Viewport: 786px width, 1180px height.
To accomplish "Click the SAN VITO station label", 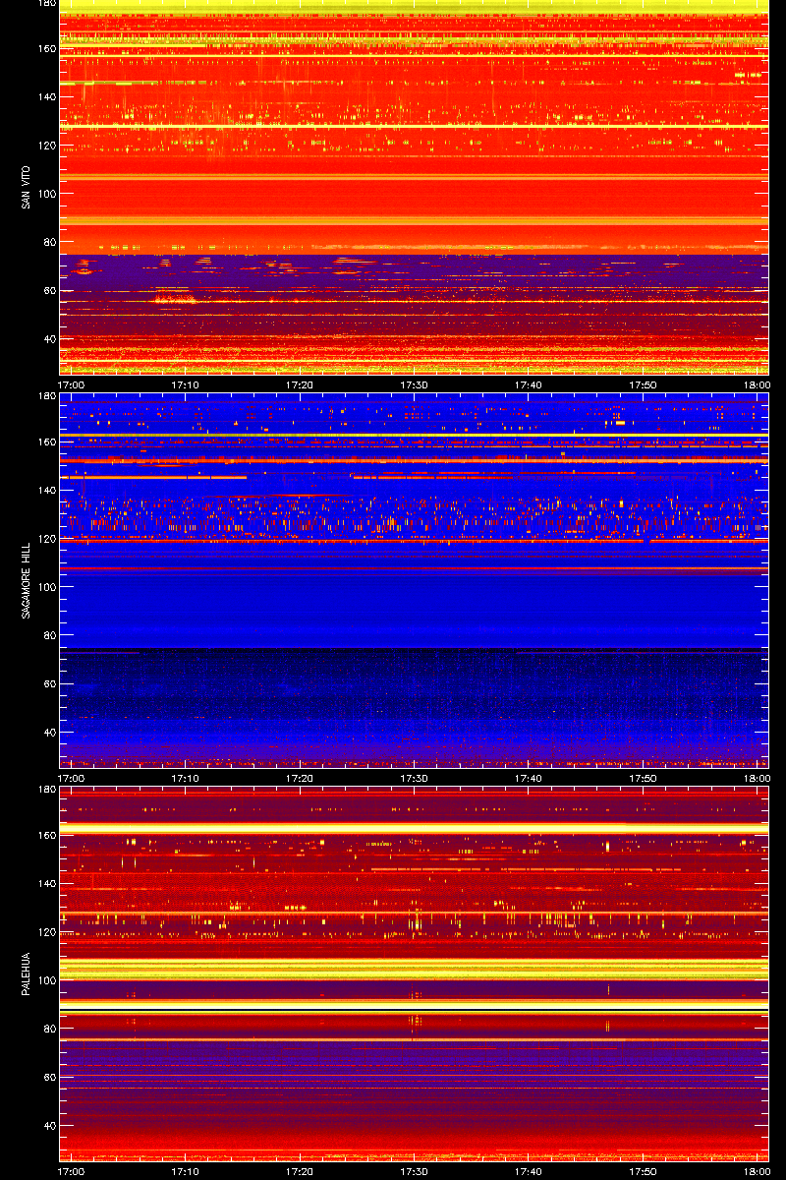I will 25,187.
